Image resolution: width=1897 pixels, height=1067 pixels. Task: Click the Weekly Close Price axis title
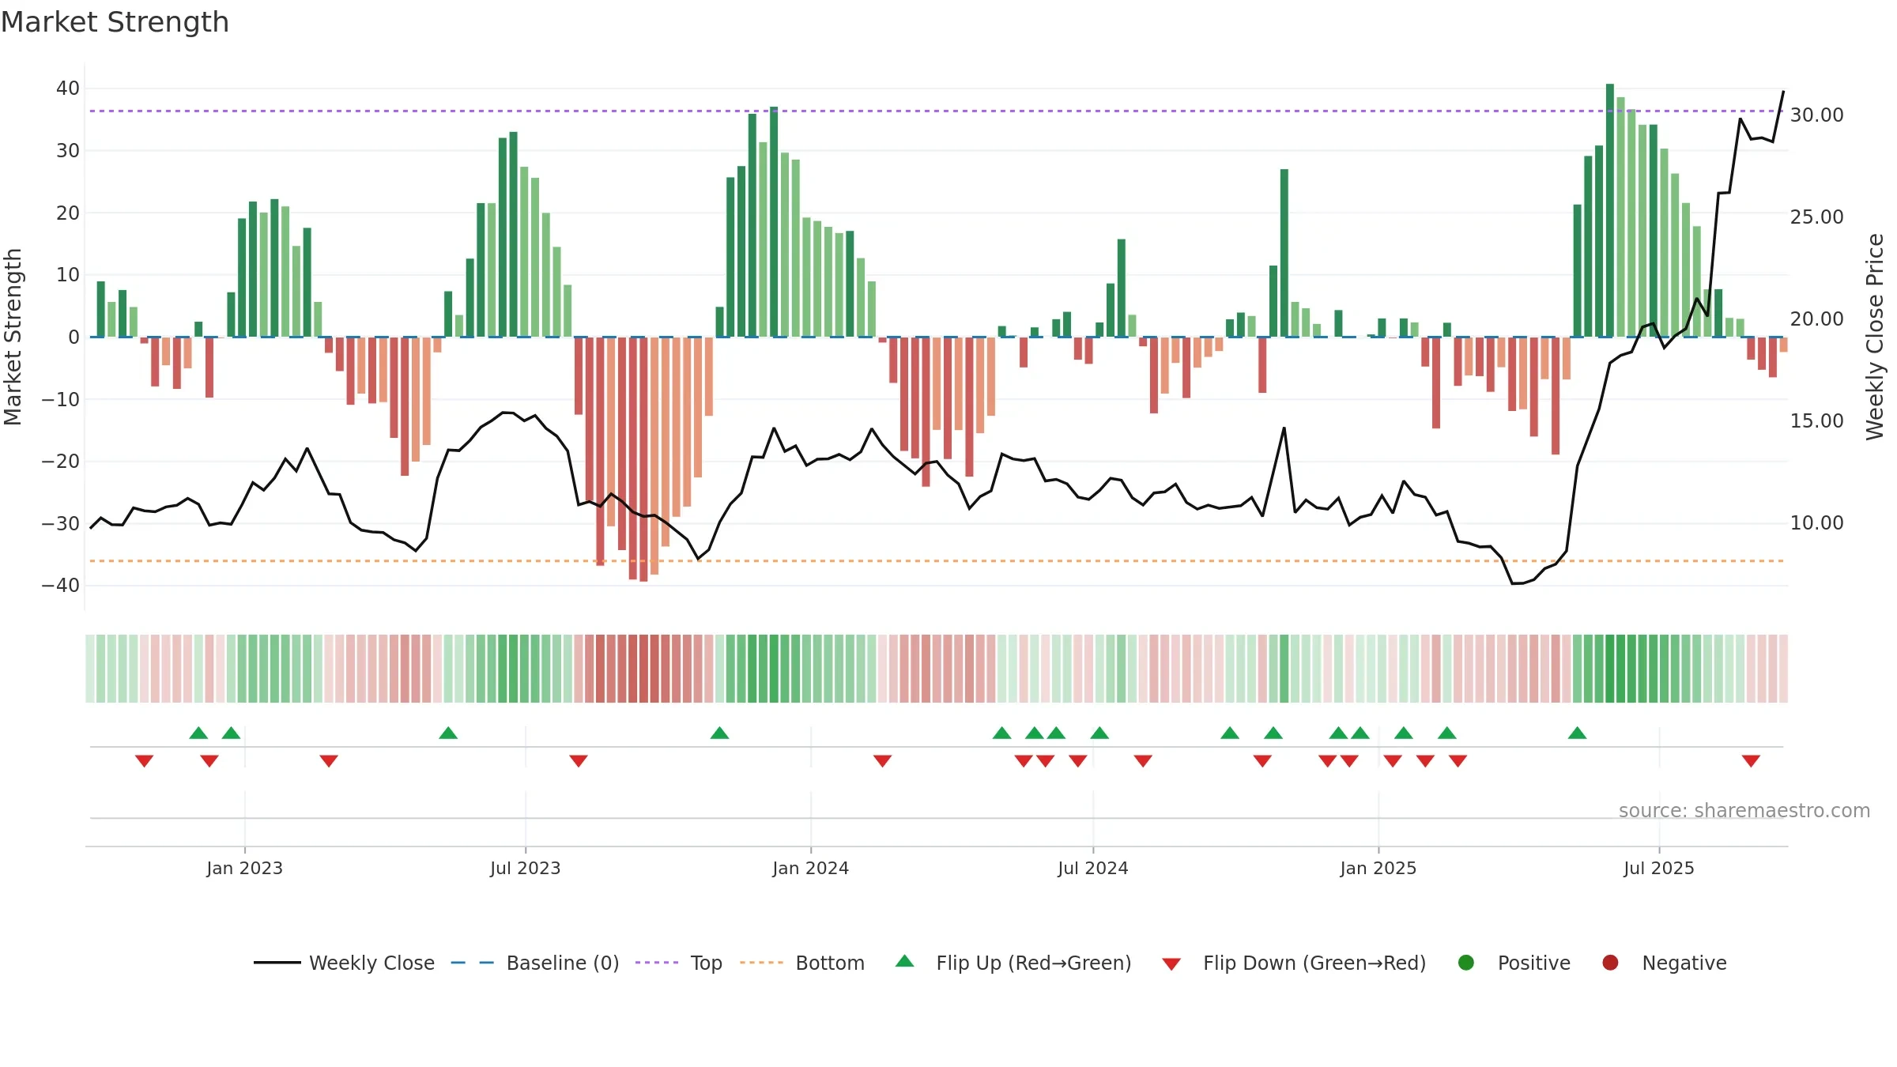click(1875, 337)
